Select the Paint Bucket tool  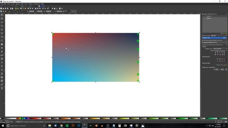click(x=2, y=74)
